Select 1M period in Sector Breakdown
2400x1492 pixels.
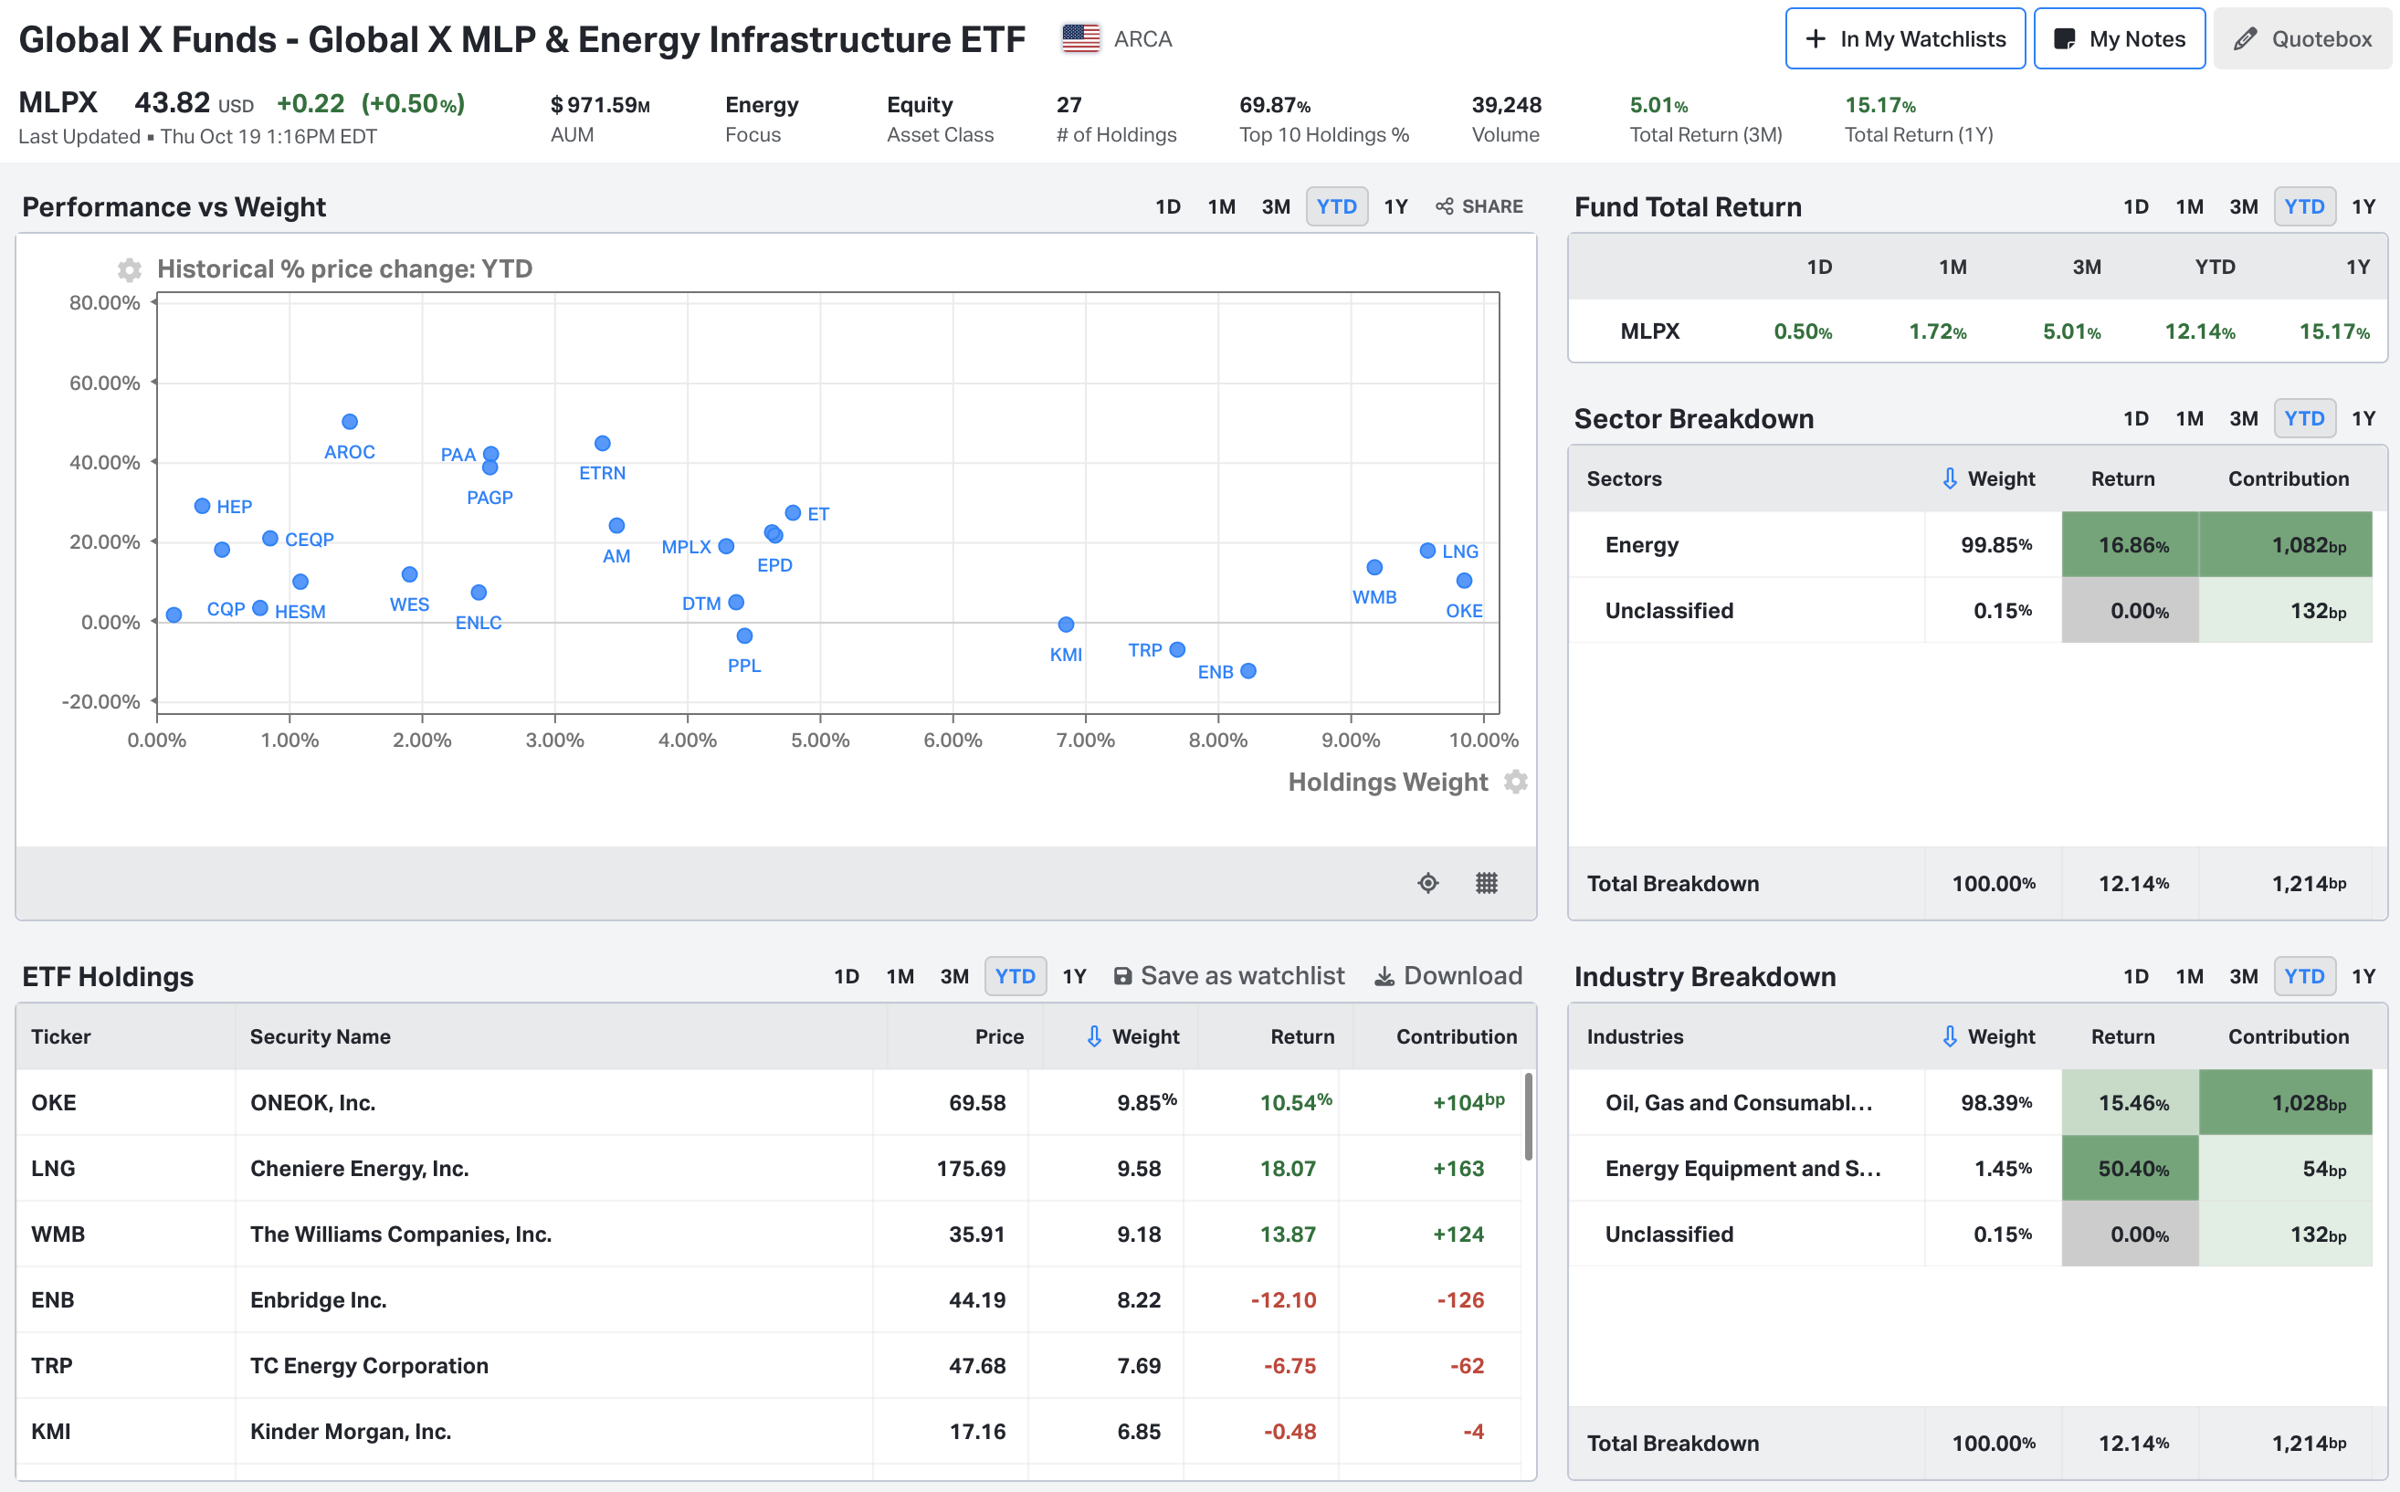pyautogui.click(x=2190, y=418)
